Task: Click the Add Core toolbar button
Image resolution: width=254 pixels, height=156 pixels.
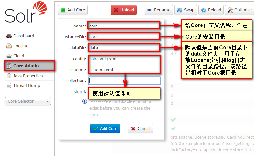Action: point(73,10)
